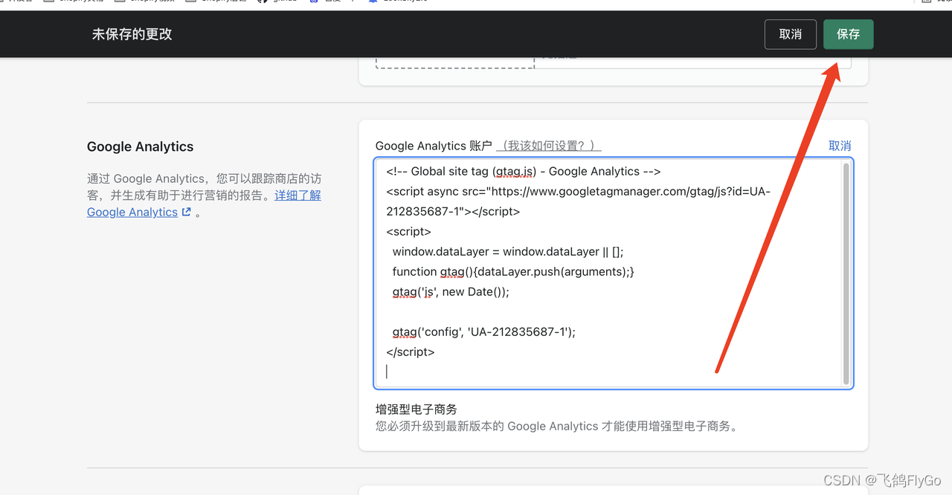This screenshot has width=952, height=495.
Task: Click the function gtag() code line
Action: pyautogui.click(x=513, y=271)
